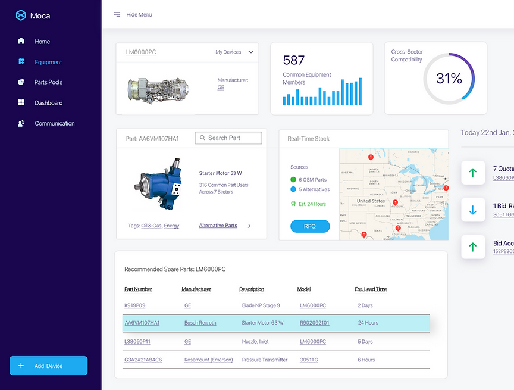Screen dimensions: 514x390
Task: Click the green up-arrow icon beside 7 Quotes
Action: coord(472,173)
